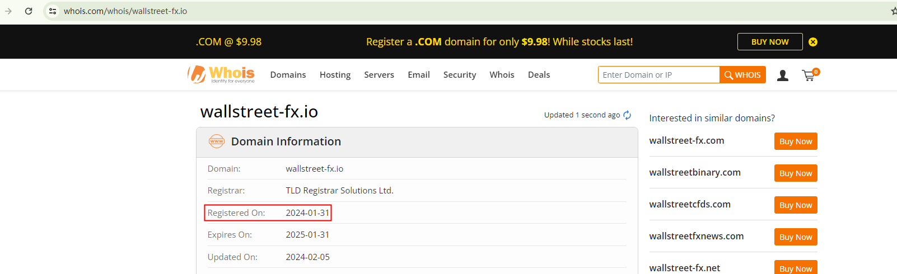Click the Whois logo
Viewport: 897px width, 274px height.
[x=221, y=74]
